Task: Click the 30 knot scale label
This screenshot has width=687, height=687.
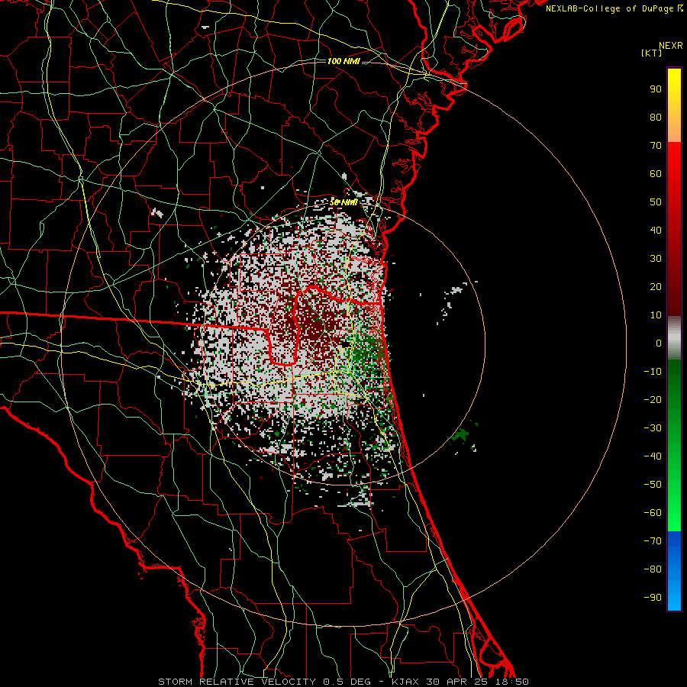Action: click(x=656, y=259)
